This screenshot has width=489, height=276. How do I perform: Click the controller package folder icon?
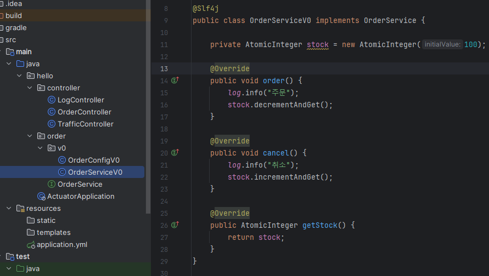click(41, 88)
